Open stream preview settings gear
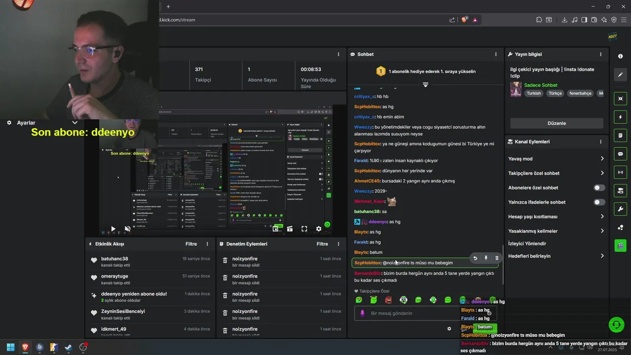This screenshot has width=631, height=355. pos(318,229)
